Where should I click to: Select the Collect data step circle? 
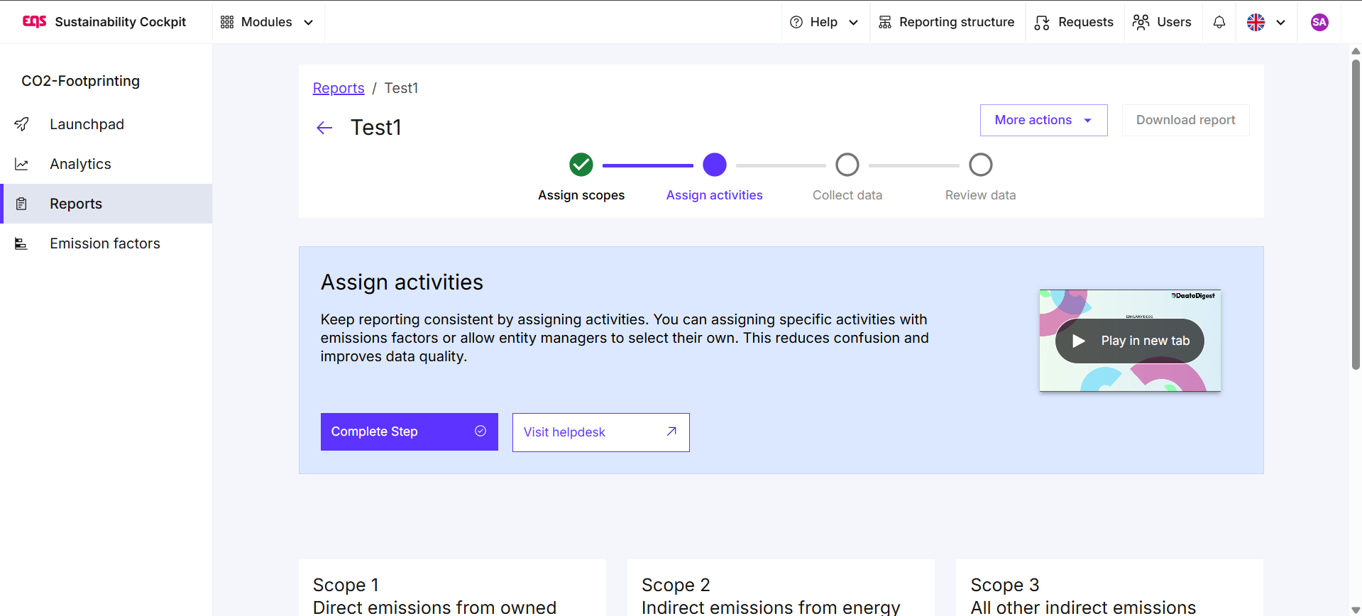point(847,165)
